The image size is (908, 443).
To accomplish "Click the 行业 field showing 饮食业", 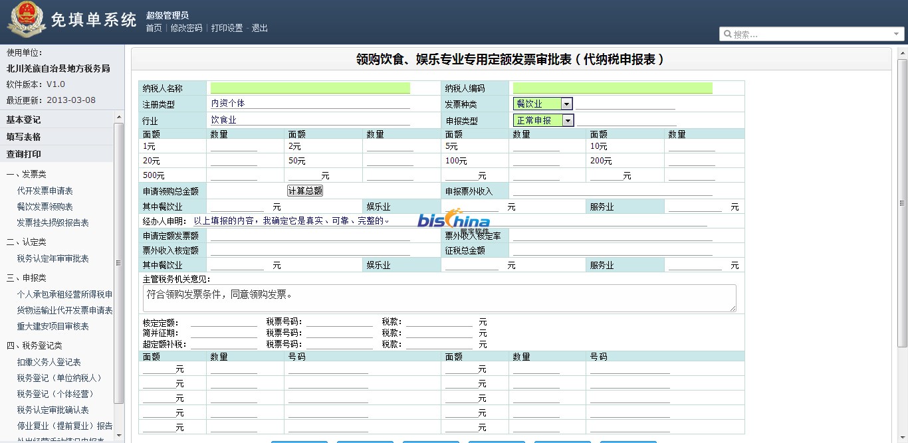I will 310,120.
